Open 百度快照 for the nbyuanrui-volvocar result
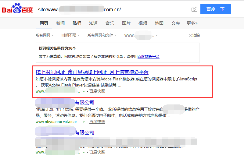The image size is (244, 155). 97,122
